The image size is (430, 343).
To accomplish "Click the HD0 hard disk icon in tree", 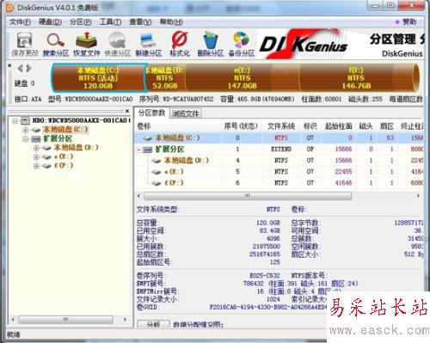I will click(x=25, y=120).
